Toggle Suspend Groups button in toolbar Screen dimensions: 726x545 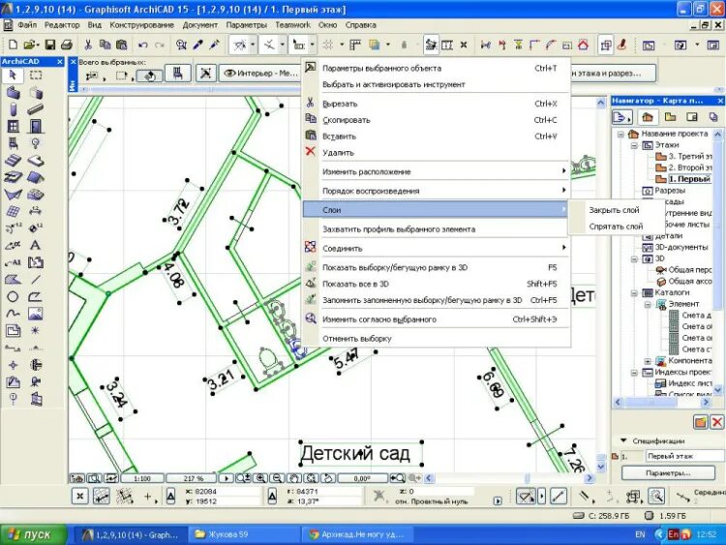coord(606,45)
